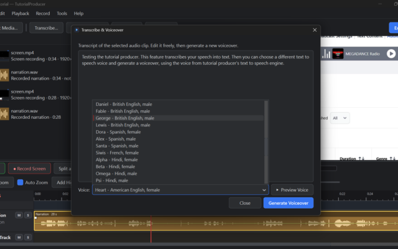
Task: Open the Tools menu
Action: [x=62, y=14]
